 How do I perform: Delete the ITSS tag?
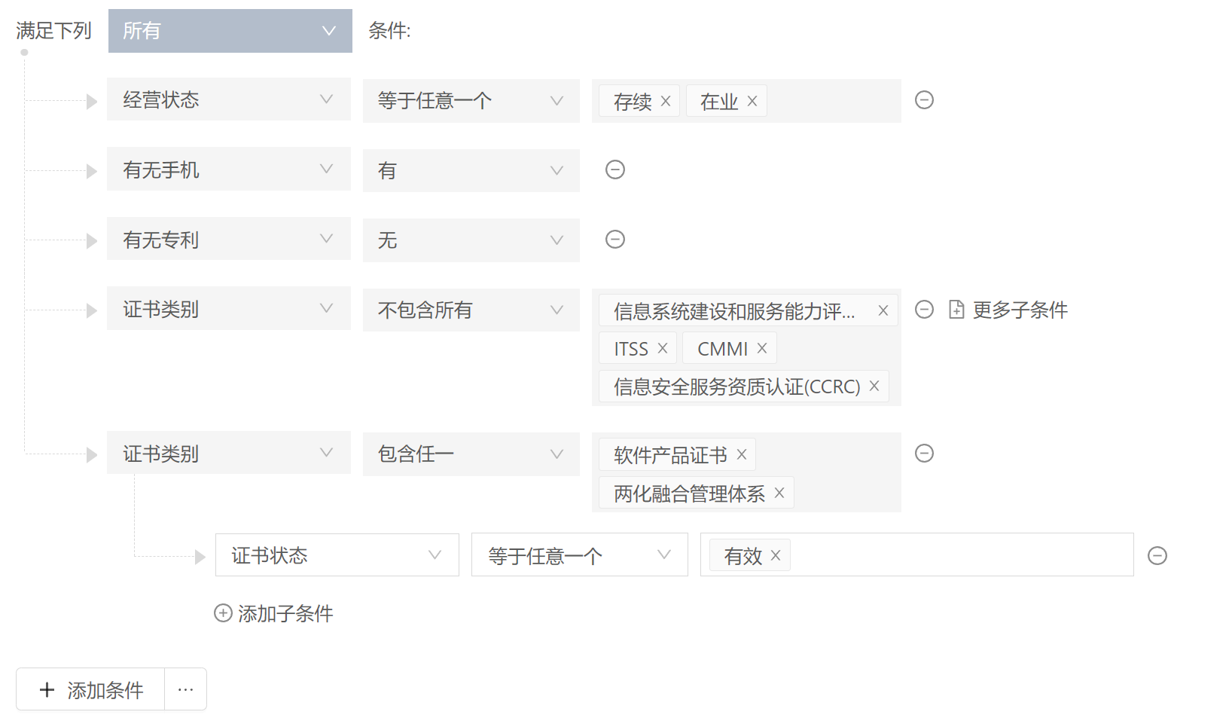coord(663,348)
